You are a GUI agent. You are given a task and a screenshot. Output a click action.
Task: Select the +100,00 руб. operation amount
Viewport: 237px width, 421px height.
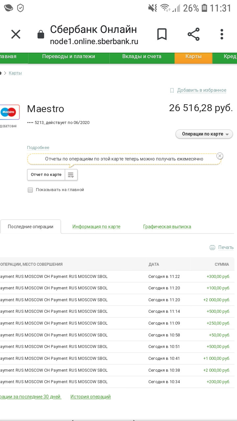(218, 288)
